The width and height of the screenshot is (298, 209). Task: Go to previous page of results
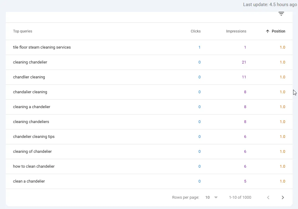tap(268, 197)
